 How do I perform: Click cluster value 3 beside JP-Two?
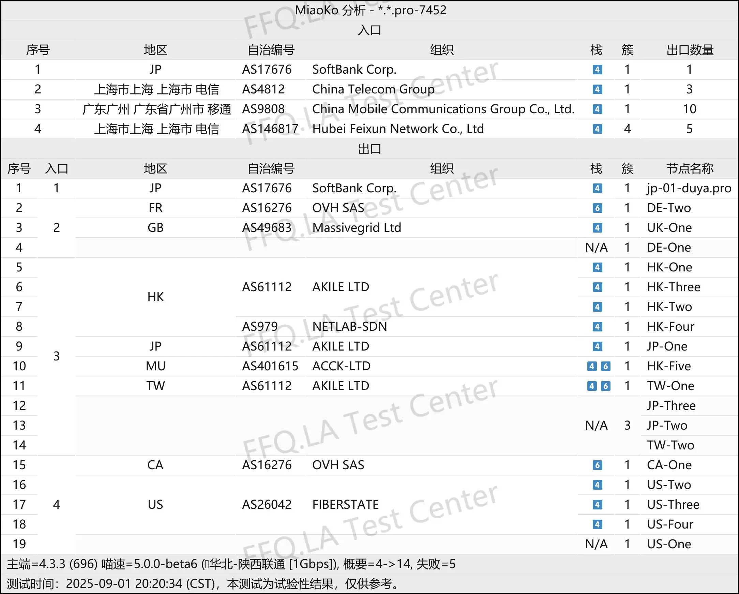tap(627, 426)
